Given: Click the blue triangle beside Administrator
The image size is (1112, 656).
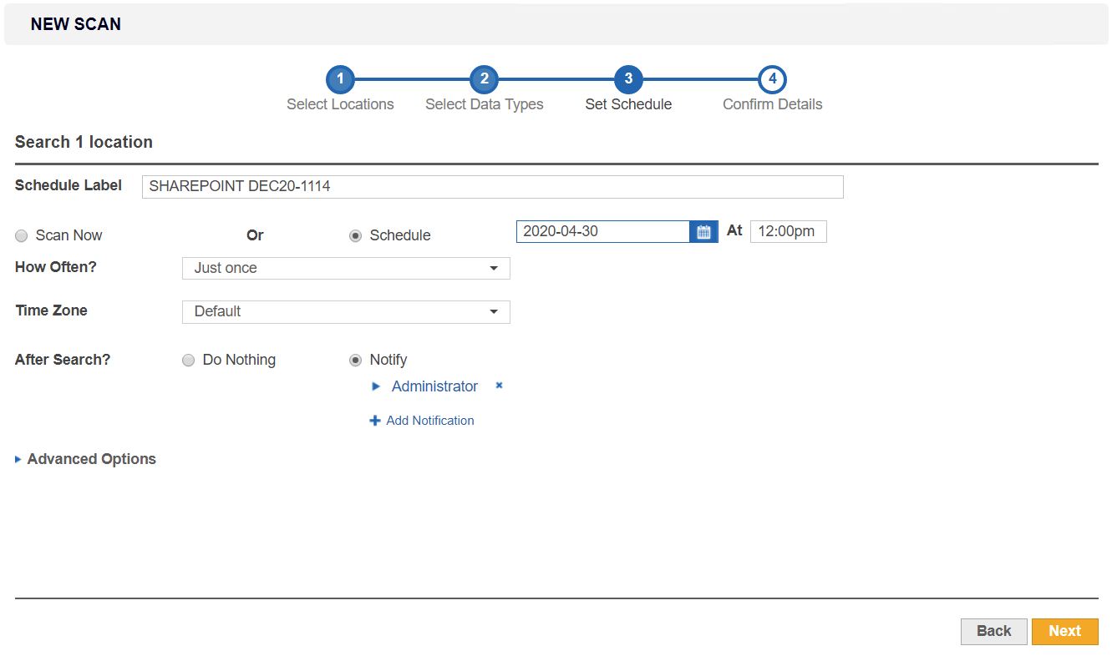Looking at the screenshot, I should point(376,386).
